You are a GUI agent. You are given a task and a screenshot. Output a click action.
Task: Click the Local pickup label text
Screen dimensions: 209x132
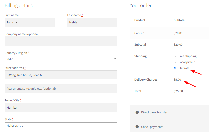(x=187, y=62)
